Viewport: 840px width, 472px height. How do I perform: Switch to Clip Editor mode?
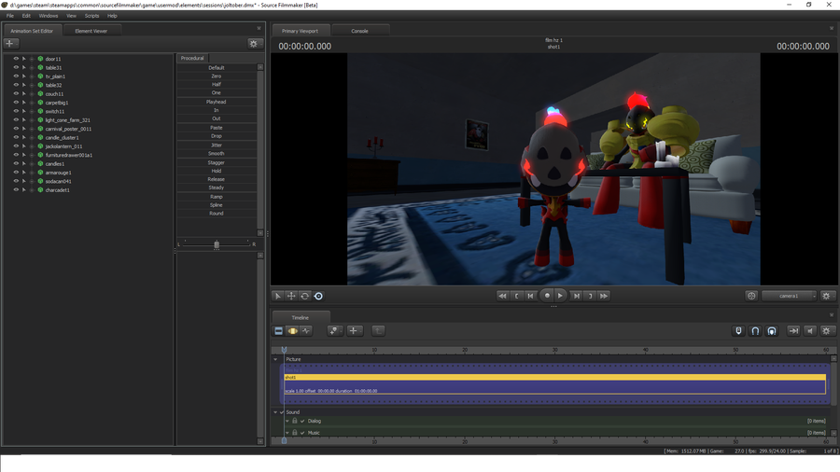(278, 331)
